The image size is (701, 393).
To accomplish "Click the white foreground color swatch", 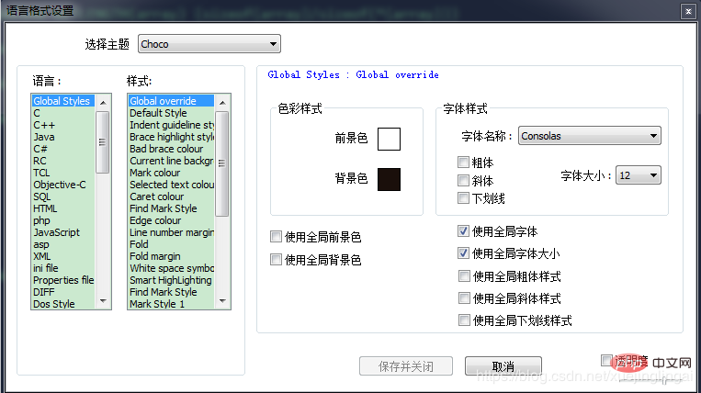I will pyautogui.click(x=389, y=139).
